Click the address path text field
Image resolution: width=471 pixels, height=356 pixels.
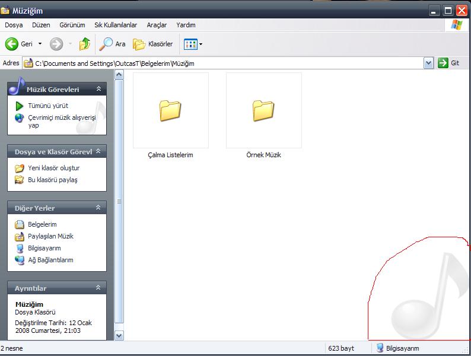224,63
